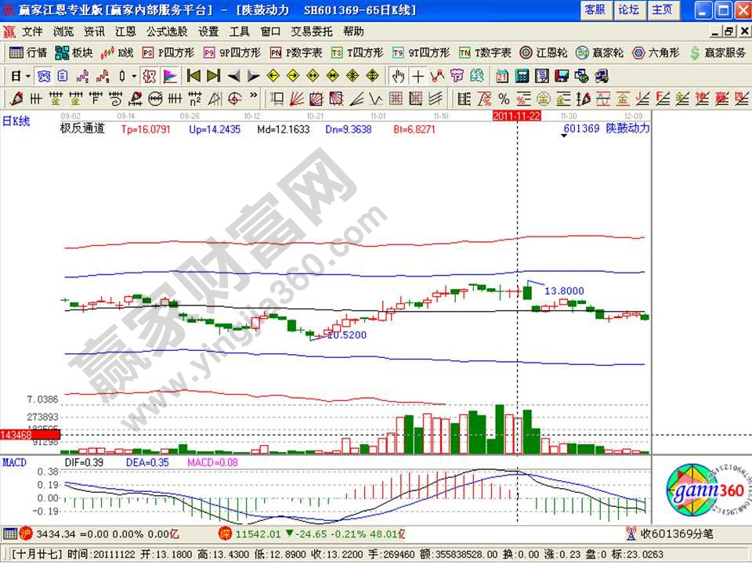
Task: Click the gann360 logo
Action: coord(700,494)
